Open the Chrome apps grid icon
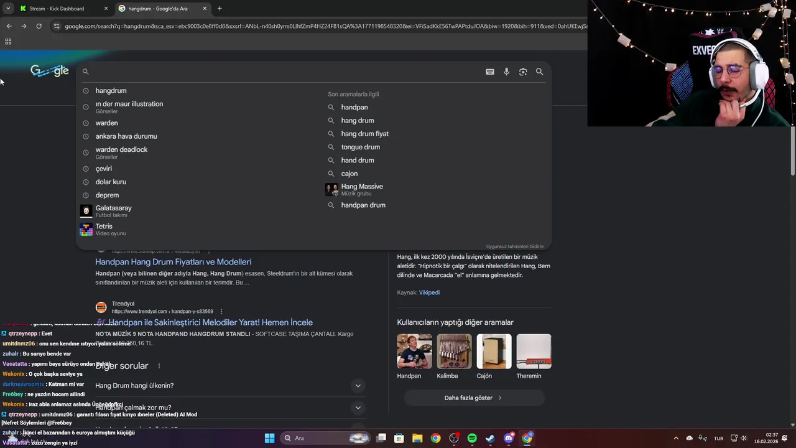796x448 pixels. point(8,42)
